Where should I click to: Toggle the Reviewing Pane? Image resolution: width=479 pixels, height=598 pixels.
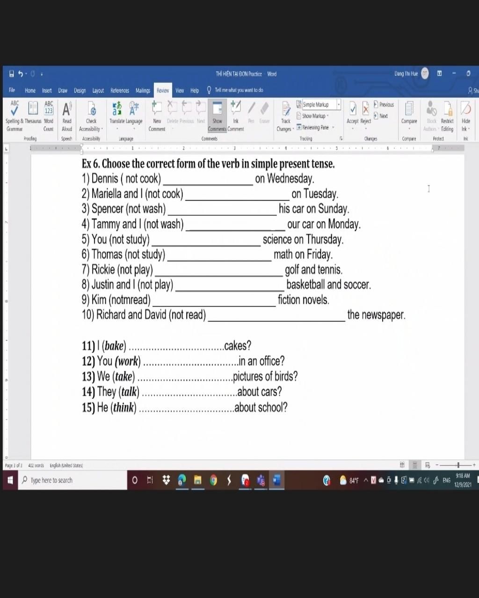pos(312,127)
